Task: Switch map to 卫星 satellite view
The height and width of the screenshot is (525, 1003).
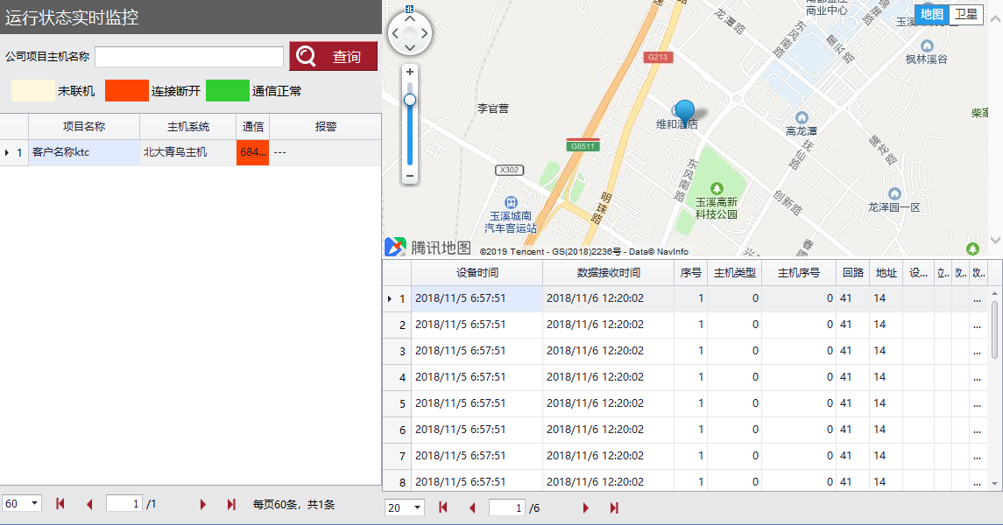Action: click(966, 14)
